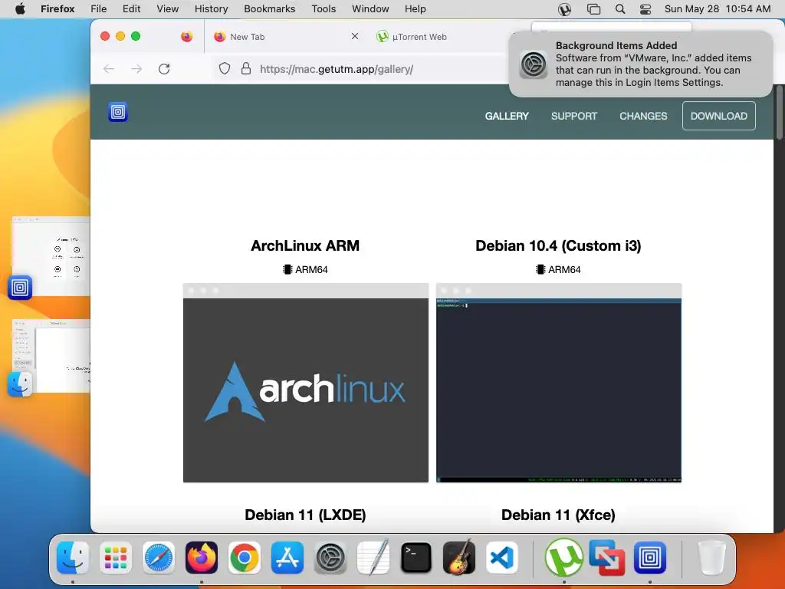Select the UTM window in Stage Manager
Image resolution: width=785 pixels, height=589 pixels.
pos(50,256)
